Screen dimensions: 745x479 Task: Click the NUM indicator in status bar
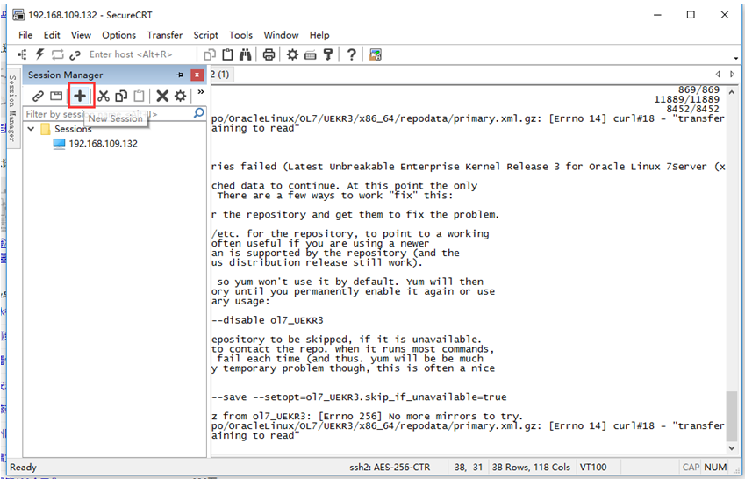[715, 467]
